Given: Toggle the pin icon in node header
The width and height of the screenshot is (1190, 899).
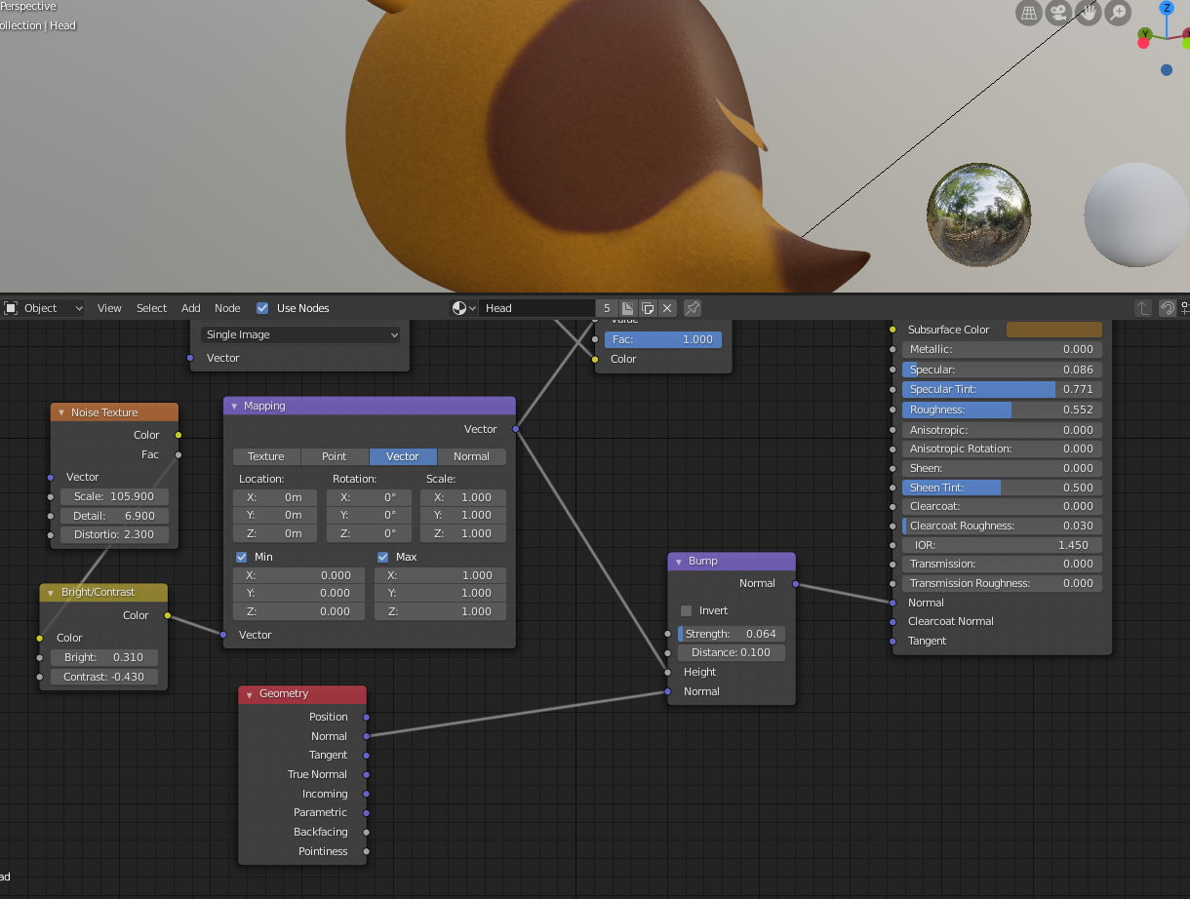Looking at the screenshot, I should coord(693,308).
